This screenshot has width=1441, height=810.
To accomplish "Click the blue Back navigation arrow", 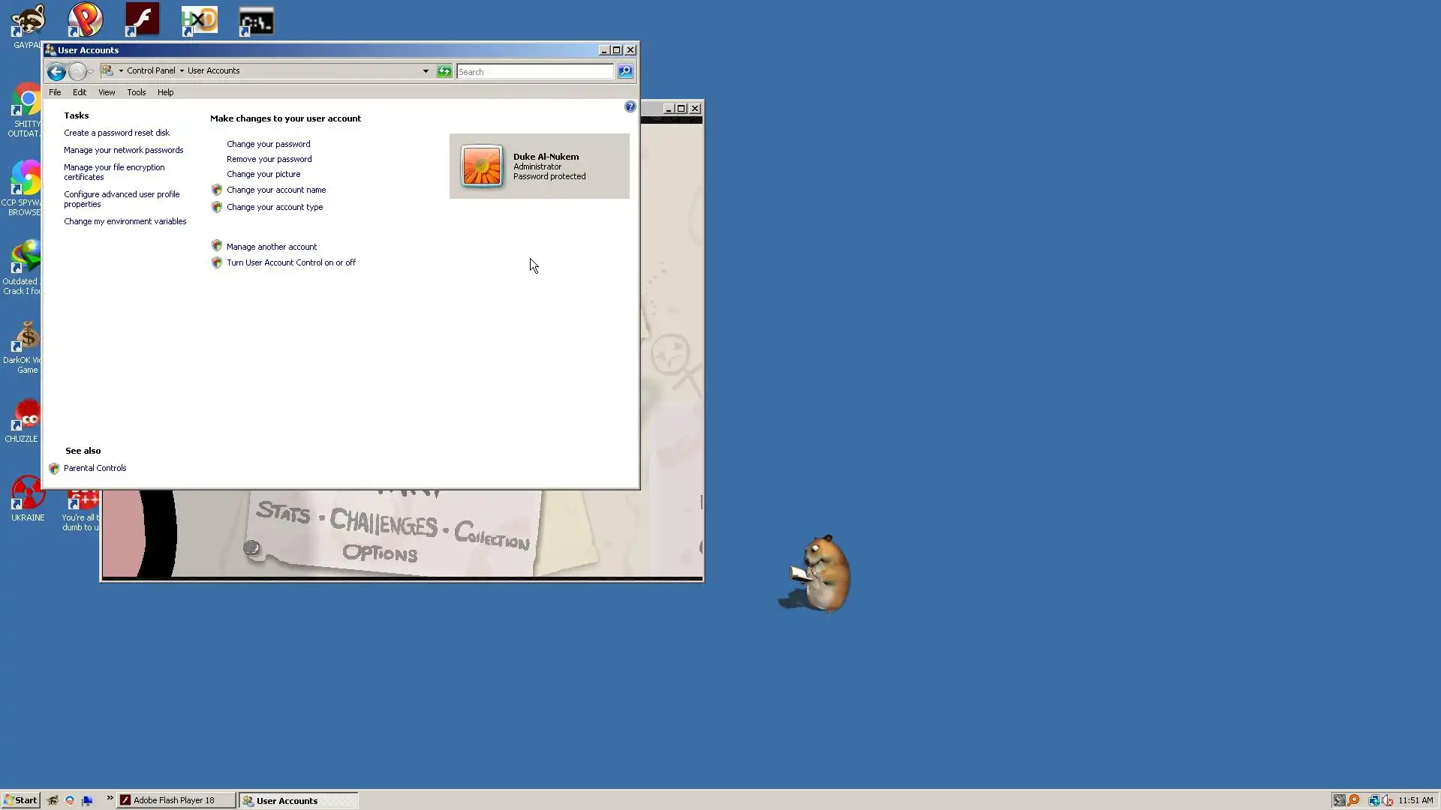I will pos(56,72).
